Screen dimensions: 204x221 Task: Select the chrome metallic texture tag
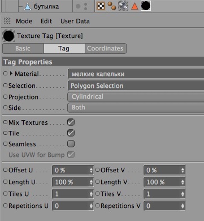123,6
